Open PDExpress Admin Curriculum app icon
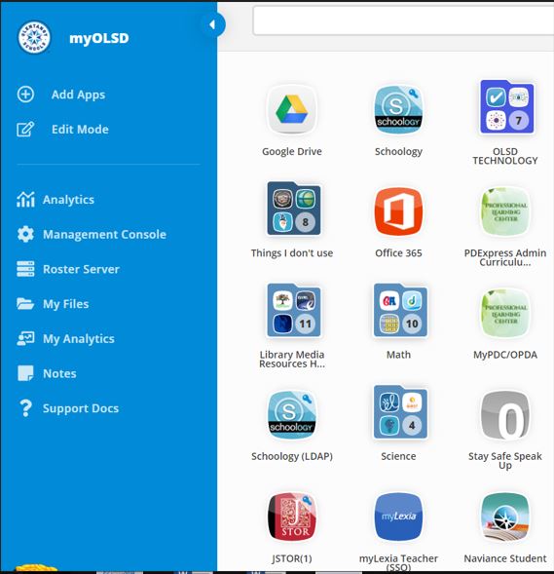 505,211
